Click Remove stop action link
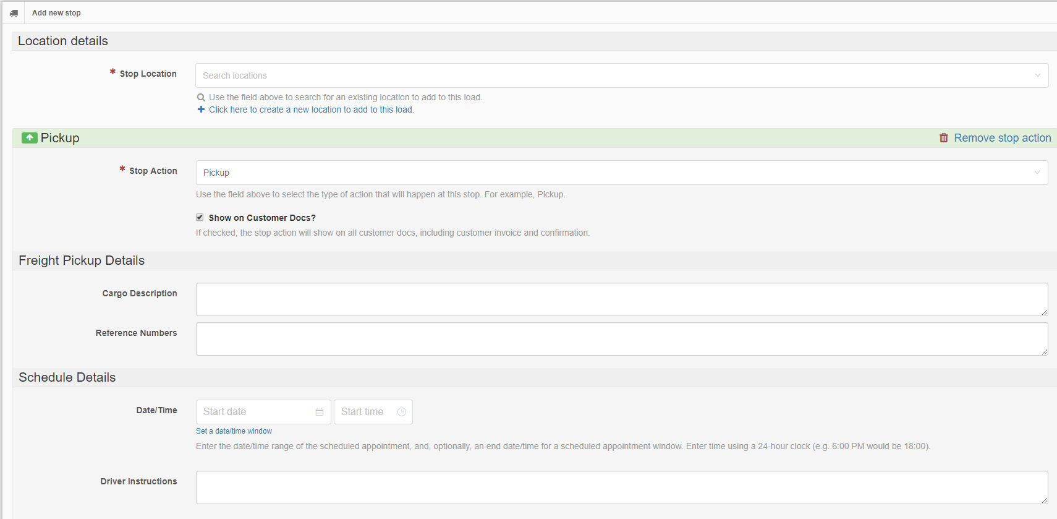 pos(1002,138)
